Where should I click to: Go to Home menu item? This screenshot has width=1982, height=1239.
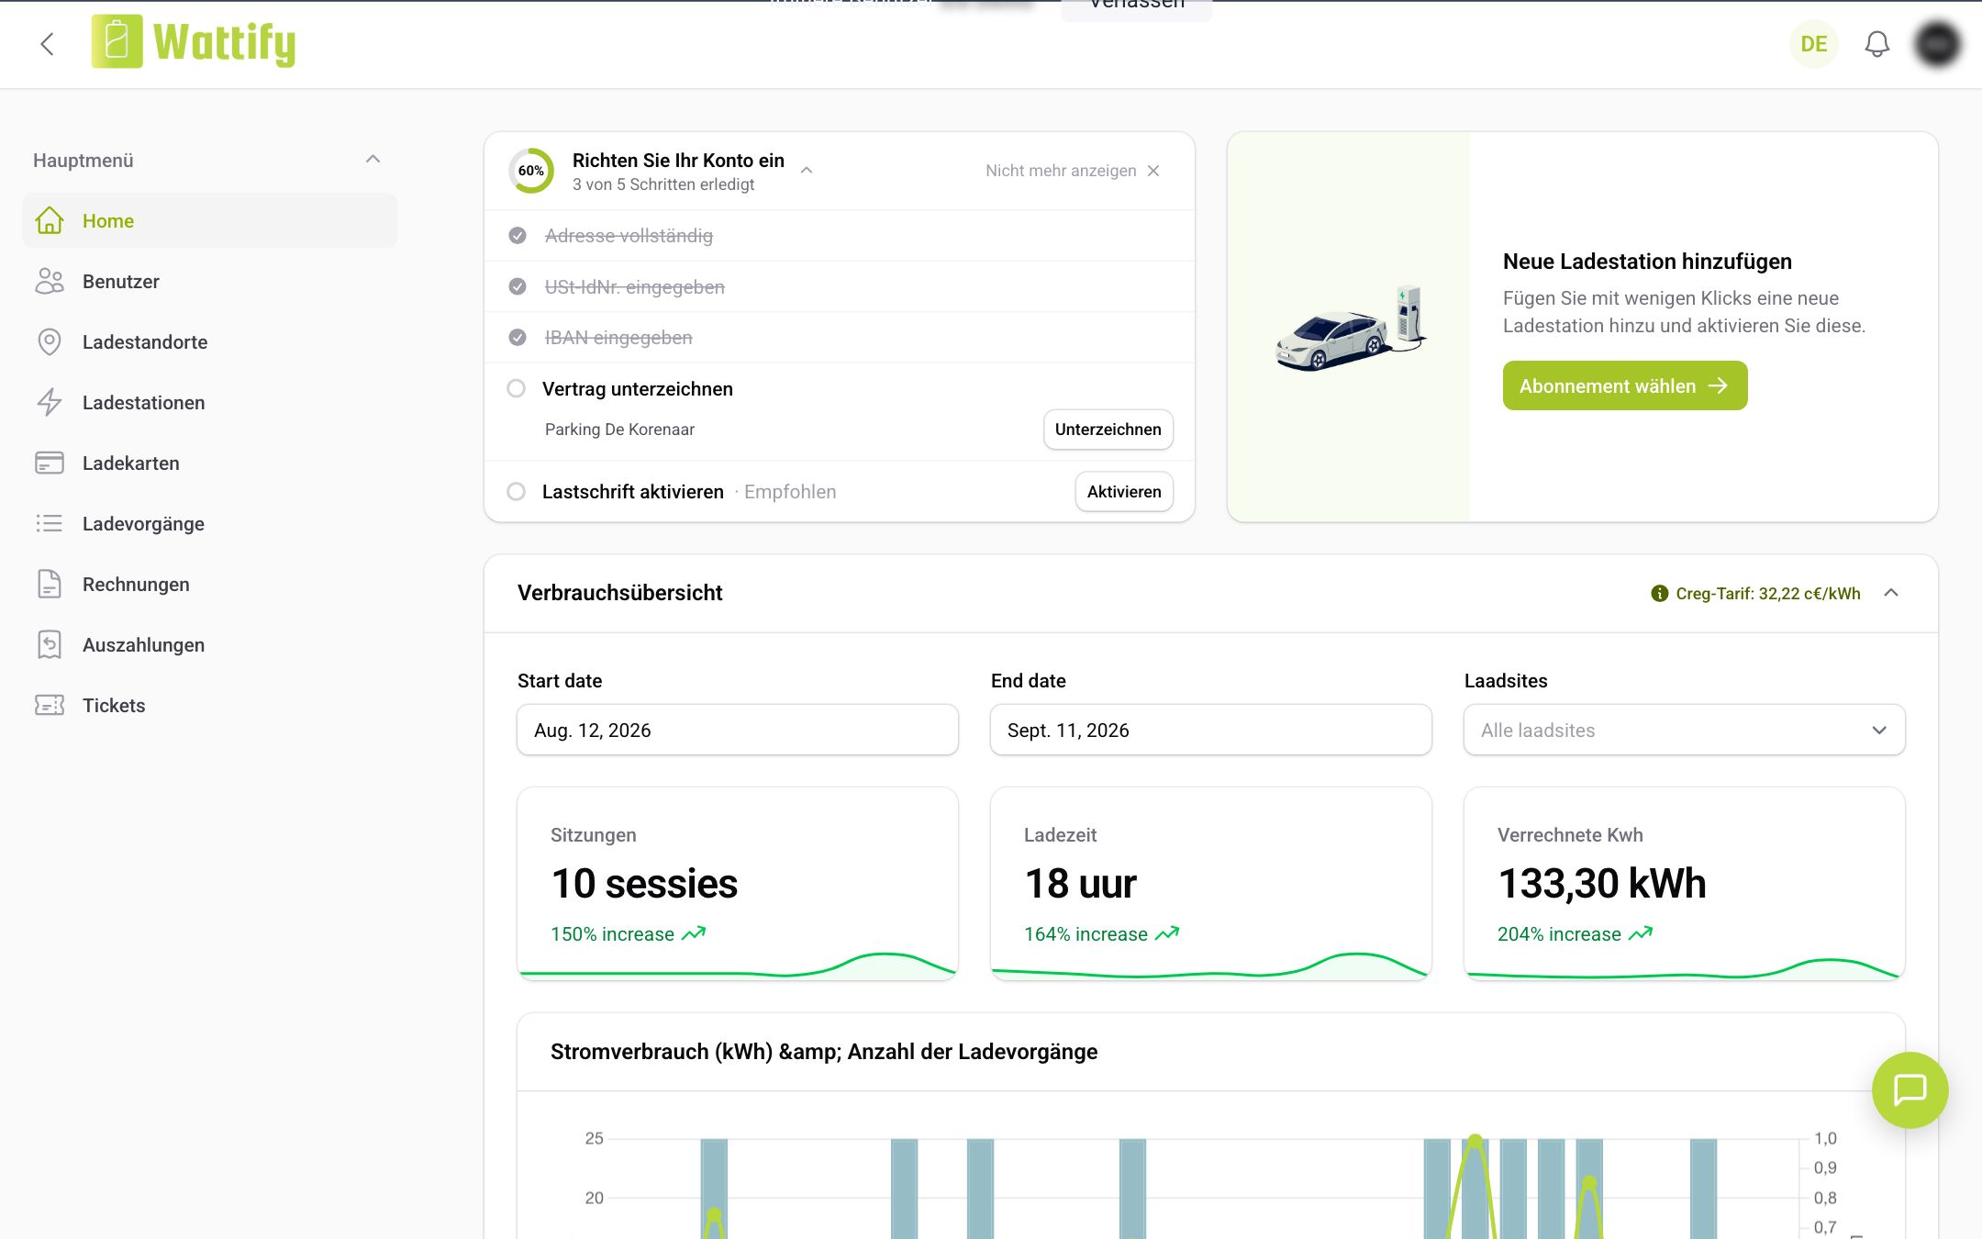[210, 220]
